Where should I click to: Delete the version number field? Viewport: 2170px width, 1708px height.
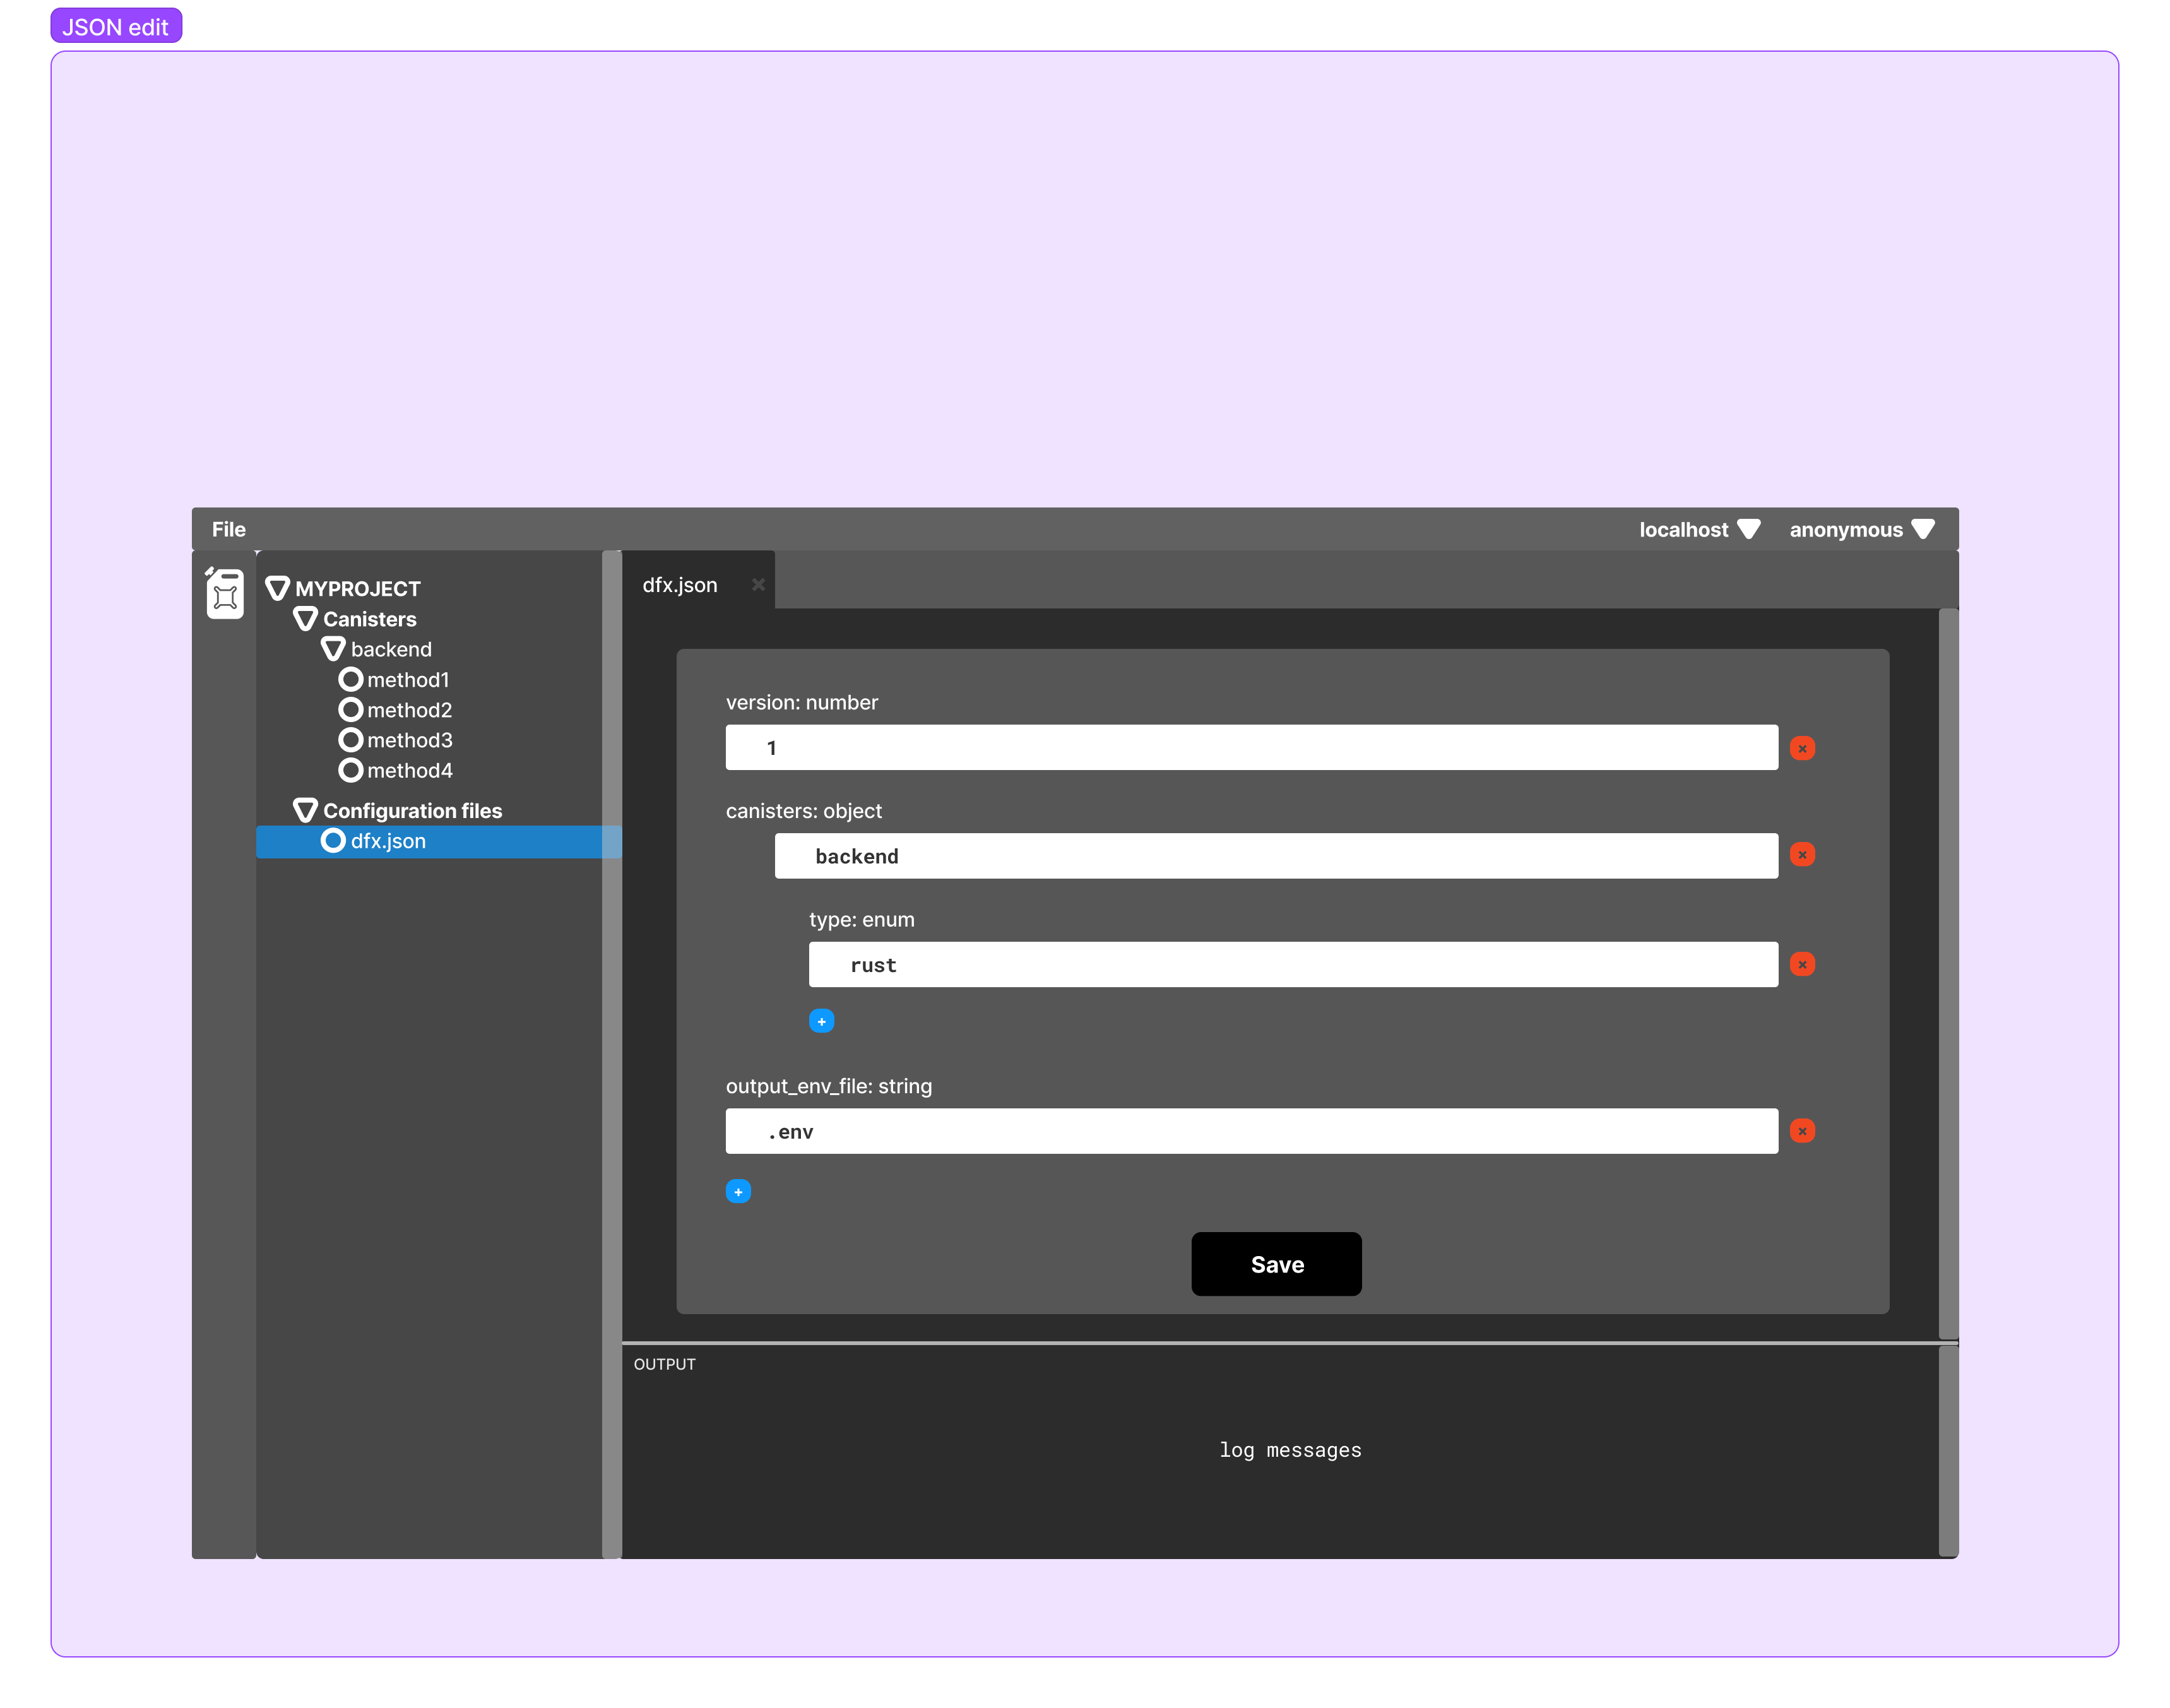(x=1802, y=748)
